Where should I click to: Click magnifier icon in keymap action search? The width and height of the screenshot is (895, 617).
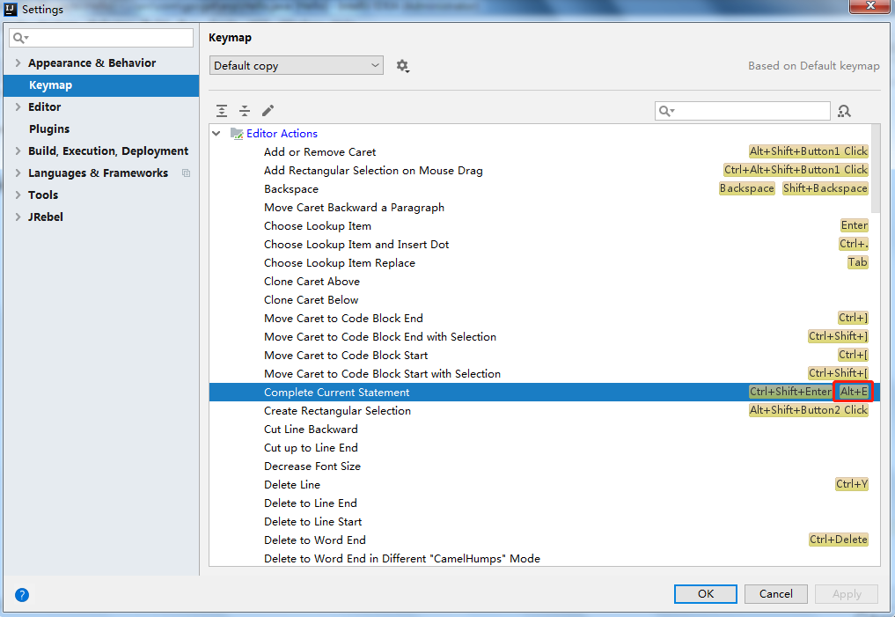[x=666, y=111]
